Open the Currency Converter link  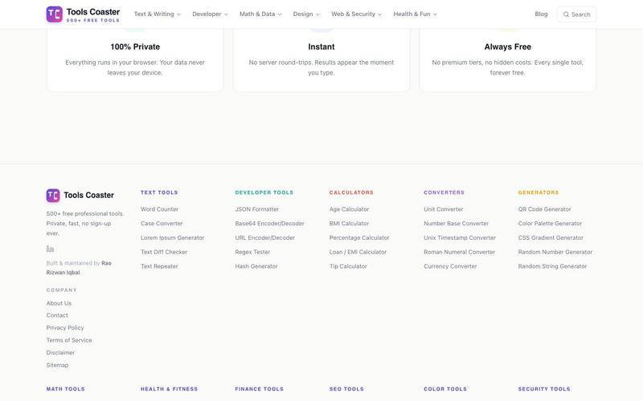tap(450, 266)
